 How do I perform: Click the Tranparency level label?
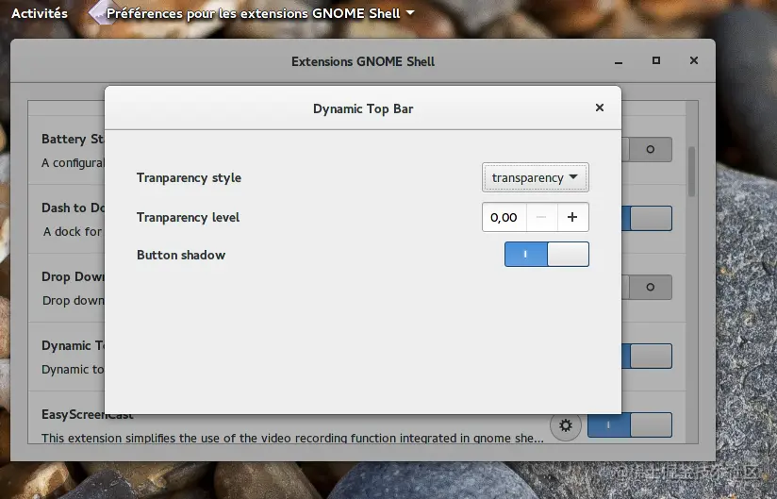(188, 218)
